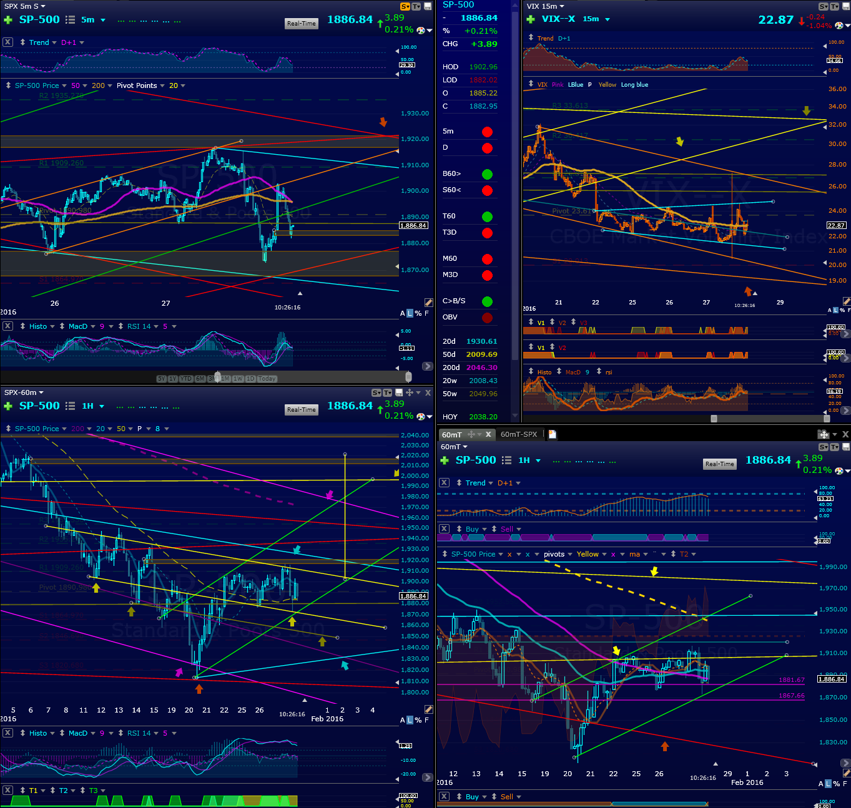The image size is (851, 808).
Task: Switch to the 60mT-SPX tab
Action: point(519,434)
